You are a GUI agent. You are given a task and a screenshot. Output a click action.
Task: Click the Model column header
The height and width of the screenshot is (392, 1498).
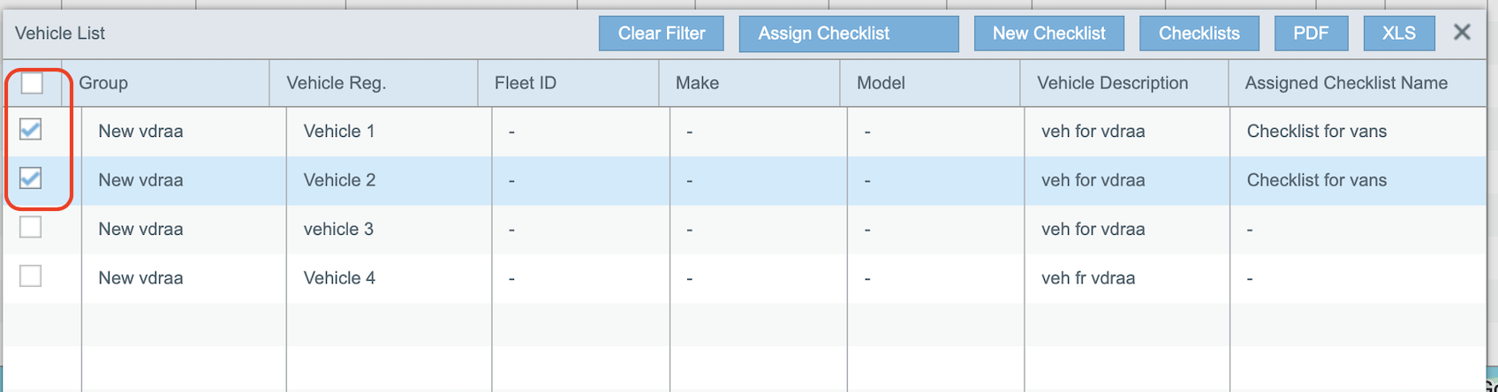pyautogui.click(x=881, y=83)
